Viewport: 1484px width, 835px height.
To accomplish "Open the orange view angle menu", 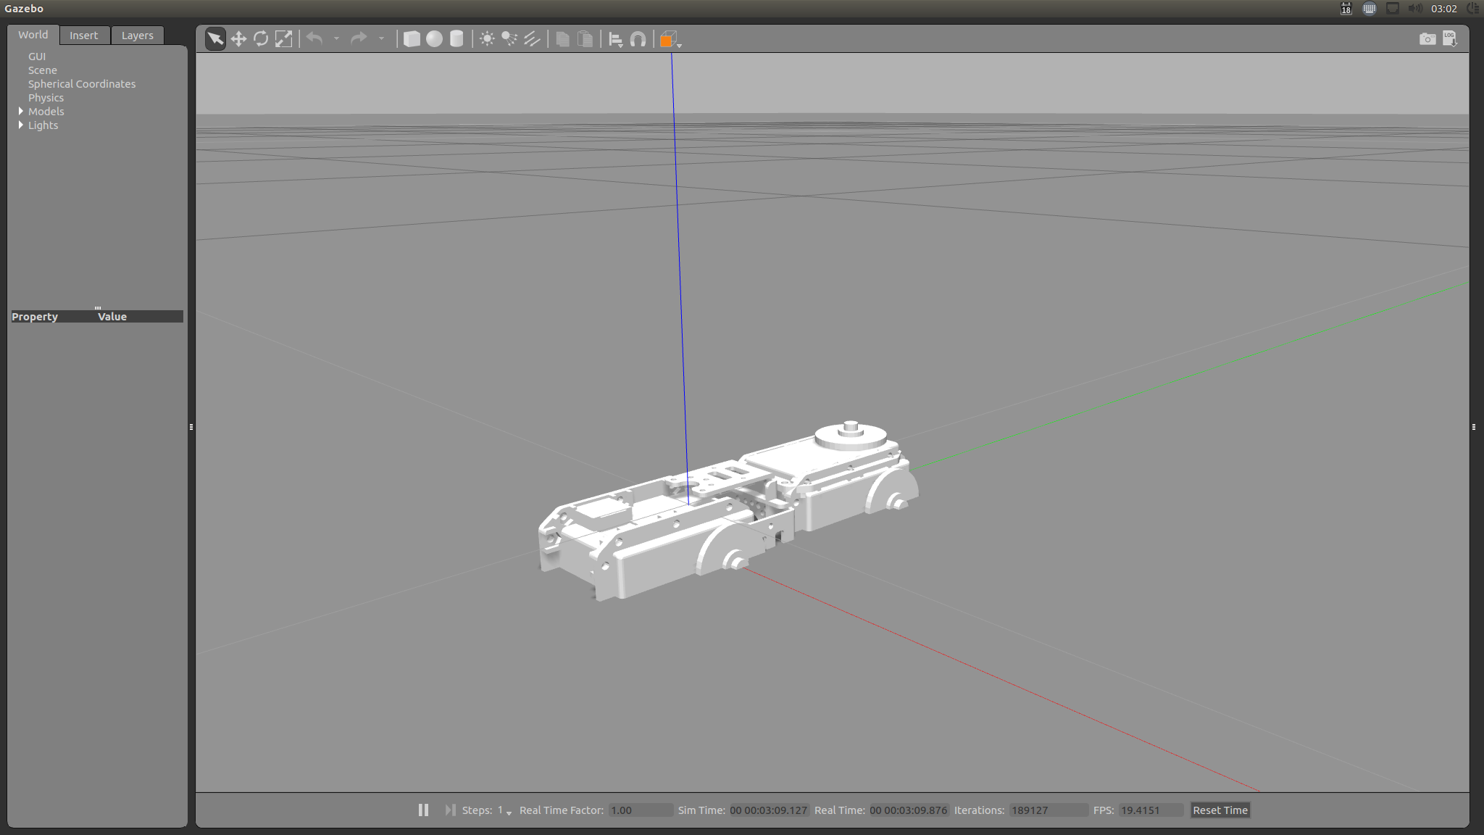I will [670, 39].
